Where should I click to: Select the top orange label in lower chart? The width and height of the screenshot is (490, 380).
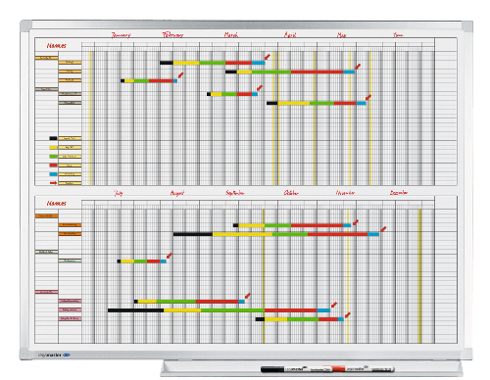pyautogui.click(x=47, y=216)
